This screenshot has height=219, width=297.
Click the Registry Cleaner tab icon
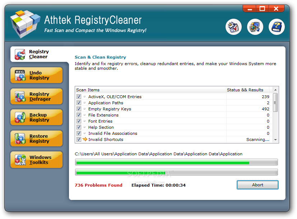pyautogui.click(x=20, y=55)
